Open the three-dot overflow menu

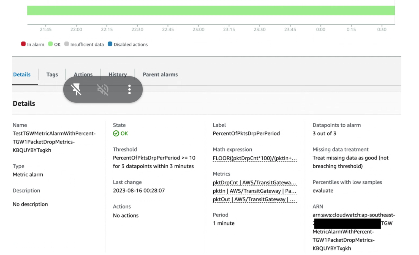129,89
